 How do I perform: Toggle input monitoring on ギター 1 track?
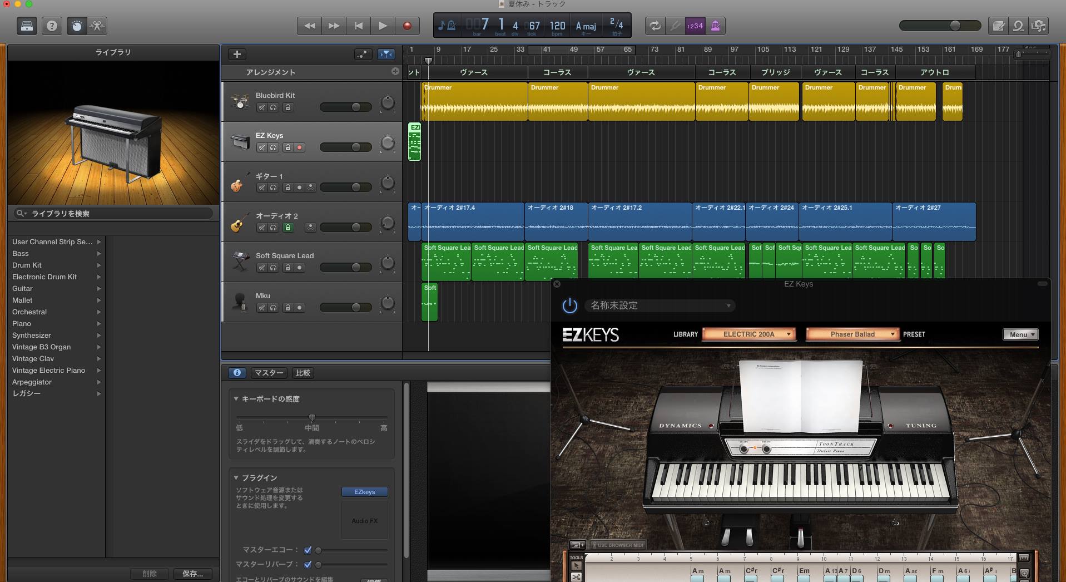tap(310, 188)
